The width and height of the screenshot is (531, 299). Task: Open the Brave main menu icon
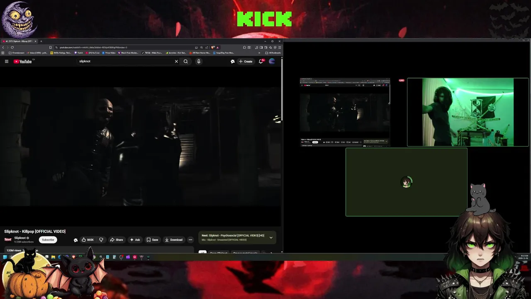pos(280,47)
